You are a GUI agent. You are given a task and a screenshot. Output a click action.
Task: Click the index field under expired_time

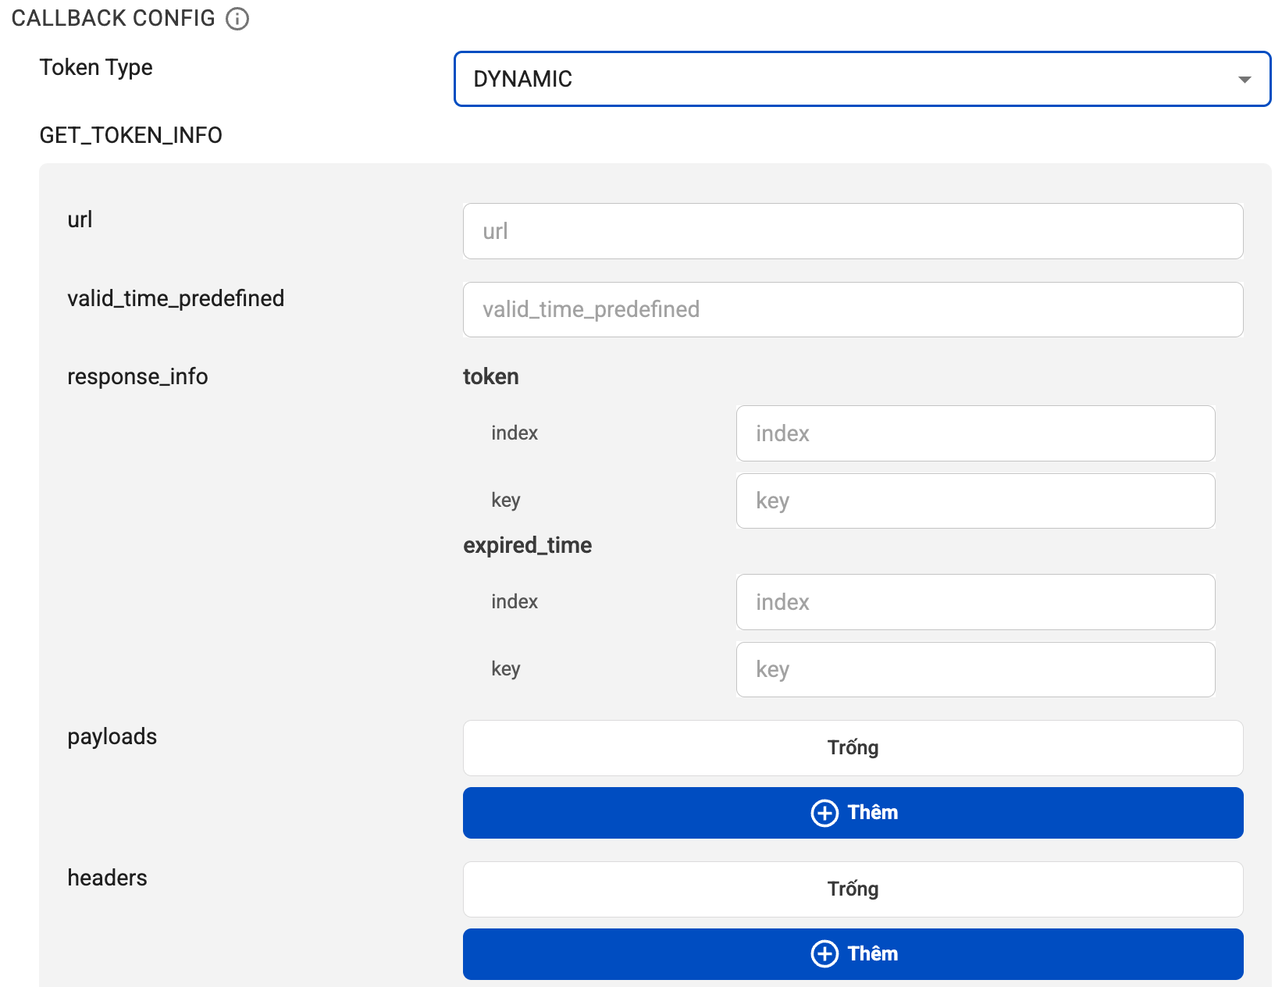click(975, 602)
